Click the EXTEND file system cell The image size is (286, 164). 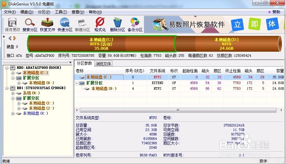point(157,83)
